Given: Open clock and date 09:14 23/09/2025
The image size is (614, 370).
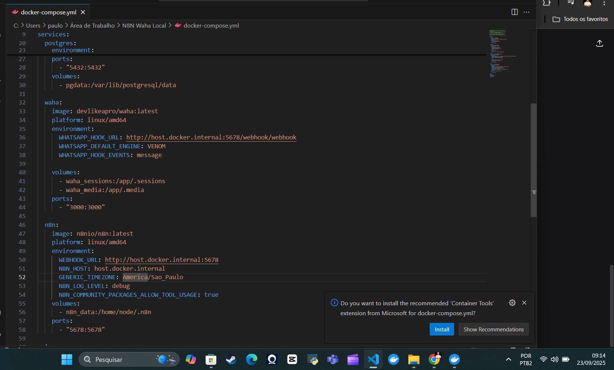Looking at the screenshot, I should [x=591, y=359].
